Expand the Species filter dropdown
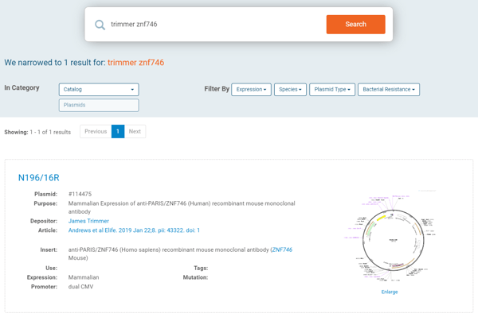 pyautogui.click(x=290, y=89)
